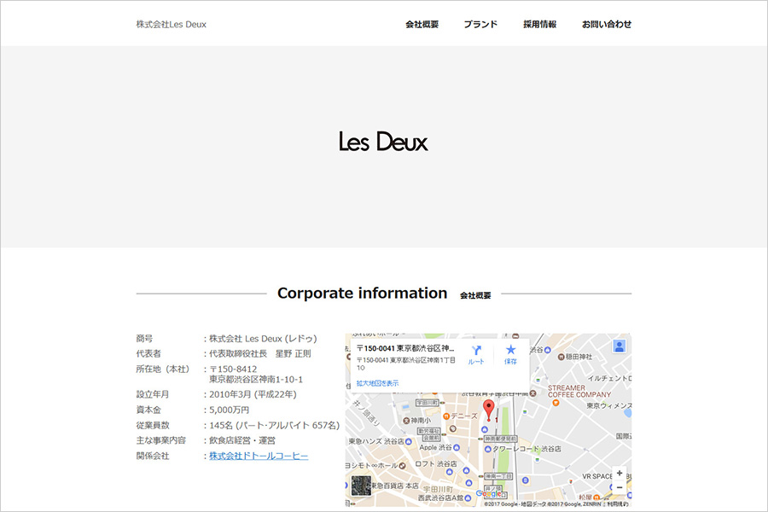Click the 保存 star icon on map

pyautogui.click(x=510, y=350)
